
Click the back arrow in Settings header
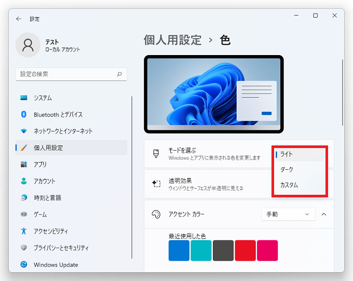pos(19,19)
